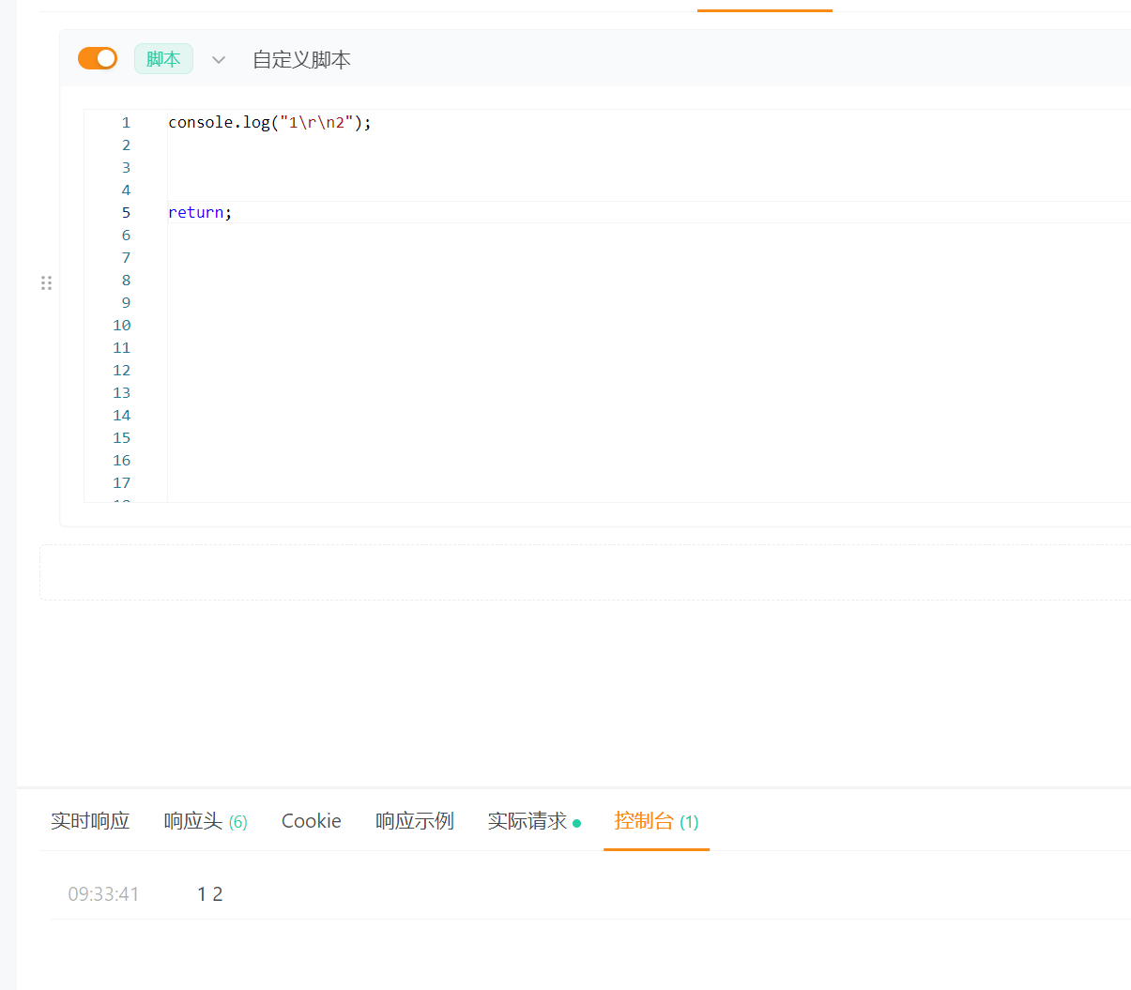
Task: Expand the chevron next to 脚本 tag
Action: click(x=219, y=60)
